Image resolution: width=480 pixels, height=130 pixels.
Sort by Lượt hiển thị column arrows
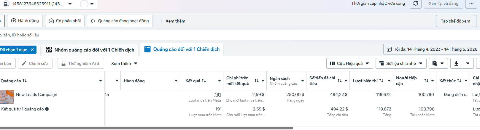click(x=381, y=81)
